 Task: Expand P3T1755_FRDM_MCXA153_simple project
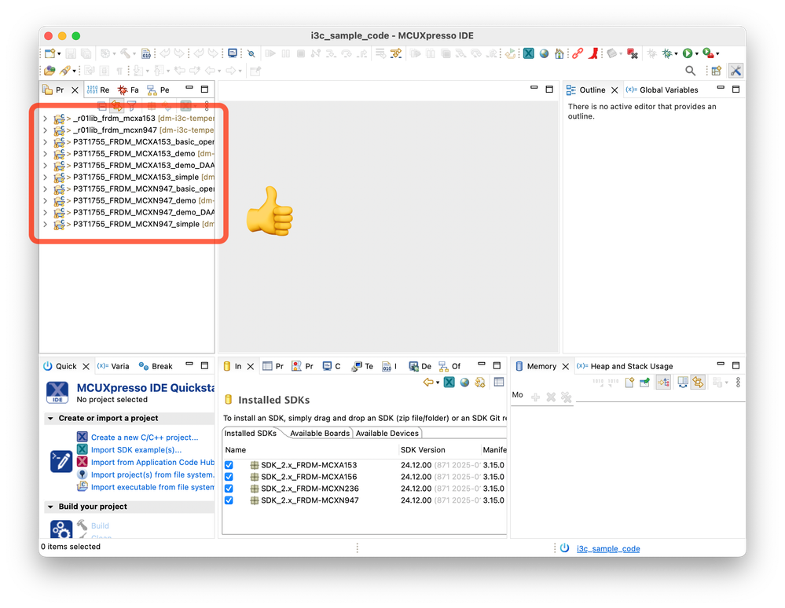[45, 178]
